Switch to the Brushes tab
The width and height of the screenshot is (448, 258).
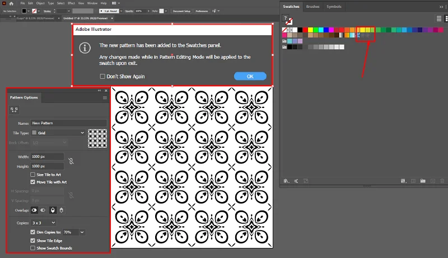click(x=312, y=7)
